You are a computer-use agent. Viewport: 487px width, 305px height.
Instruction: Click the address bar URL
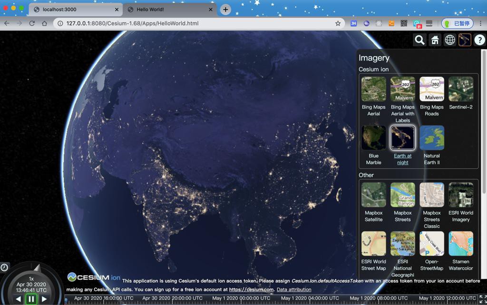[x=132, y=23]
